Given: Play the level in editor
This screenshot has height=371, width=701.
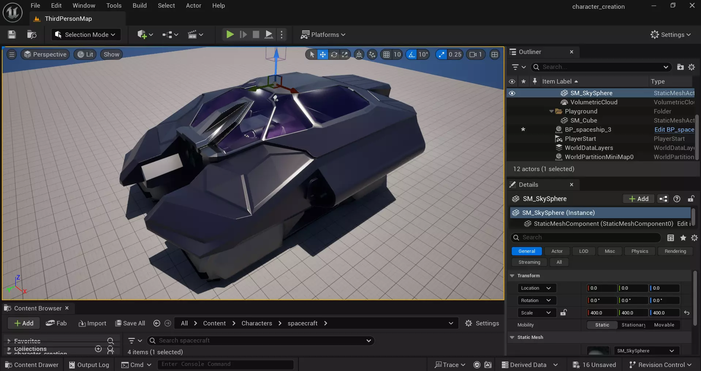Looking at the screenshot, I should pos(230,35).
